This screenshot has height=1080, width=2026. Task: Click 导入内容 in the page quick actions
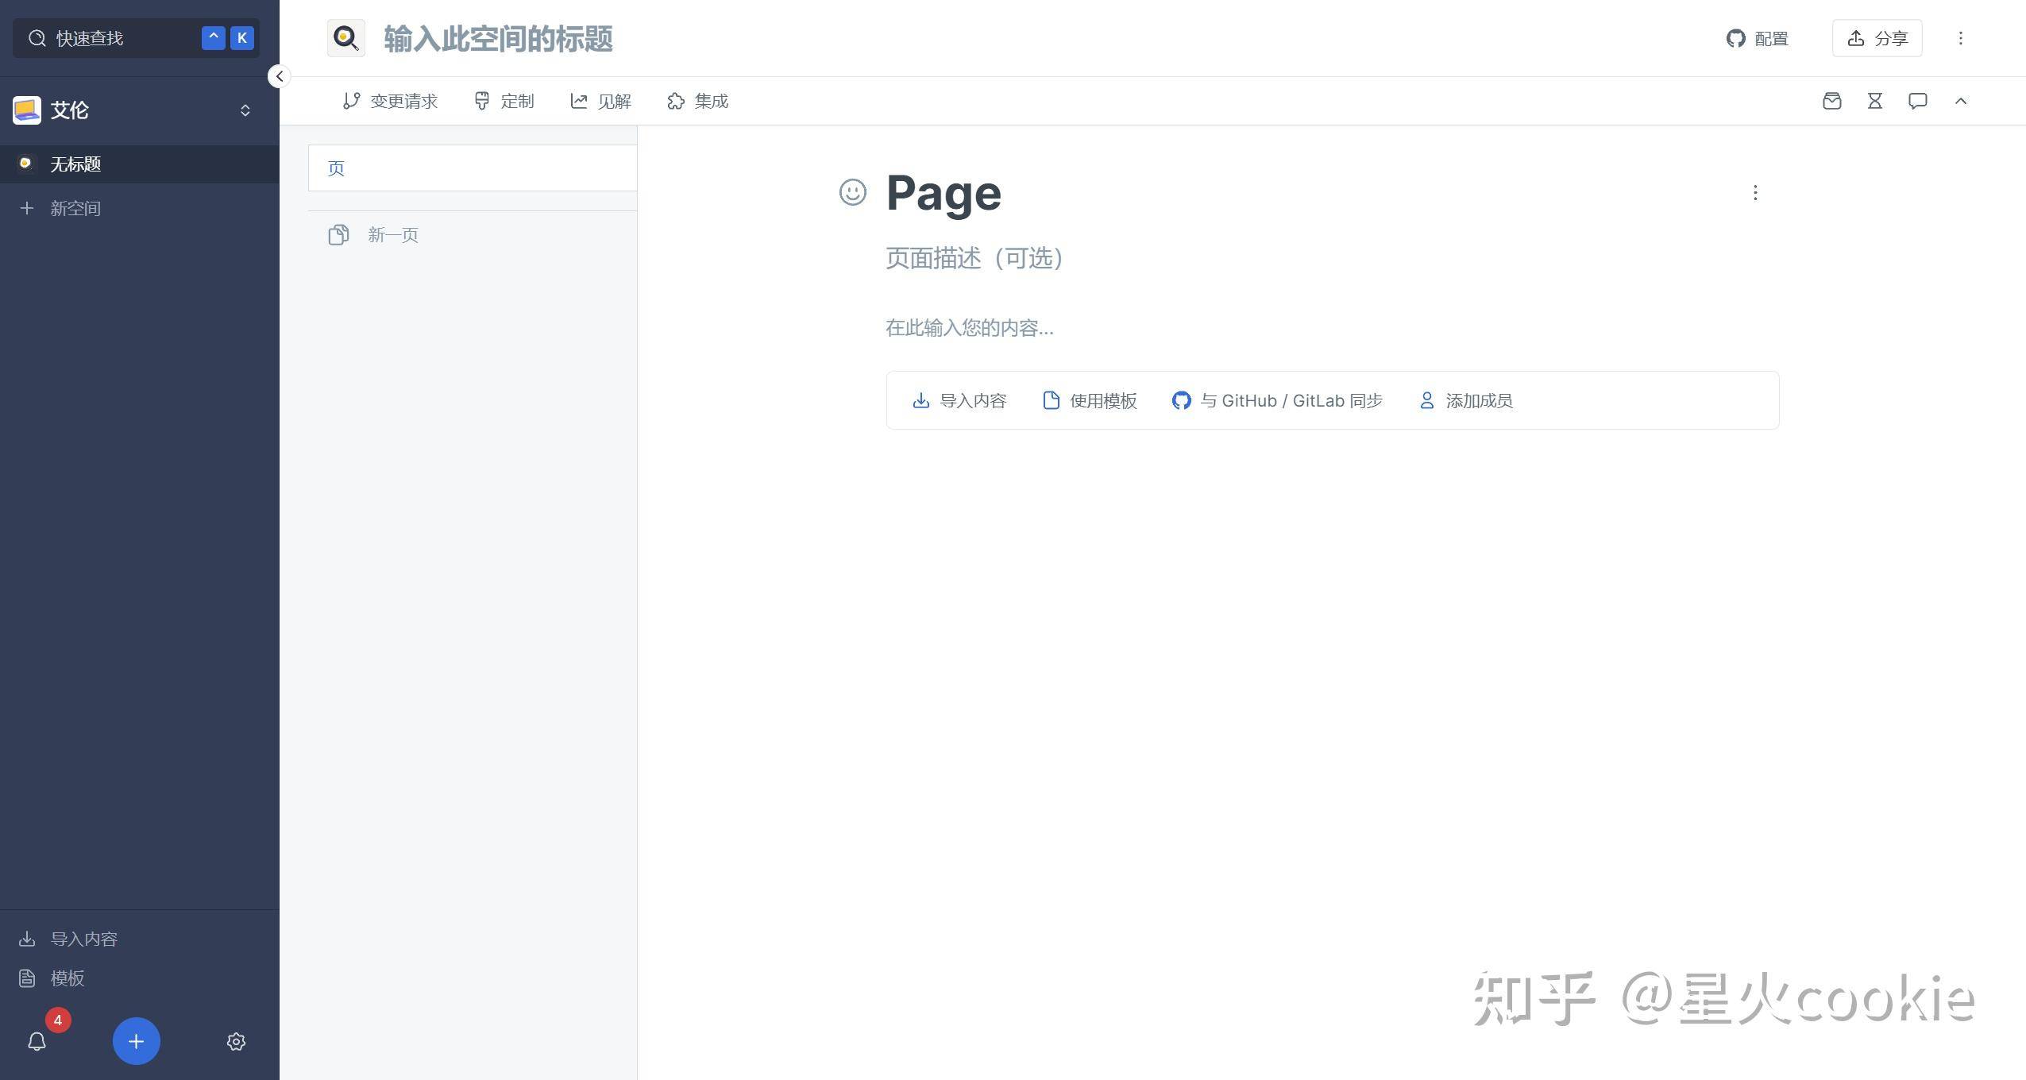click(959, 400)
